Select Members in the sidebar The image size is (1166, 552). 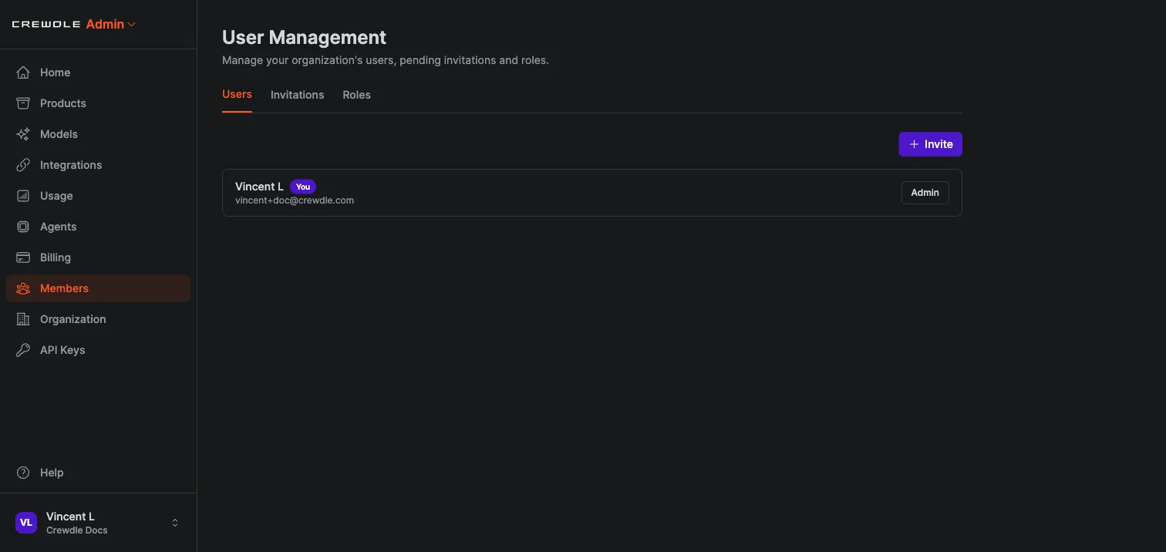(98, 288)
